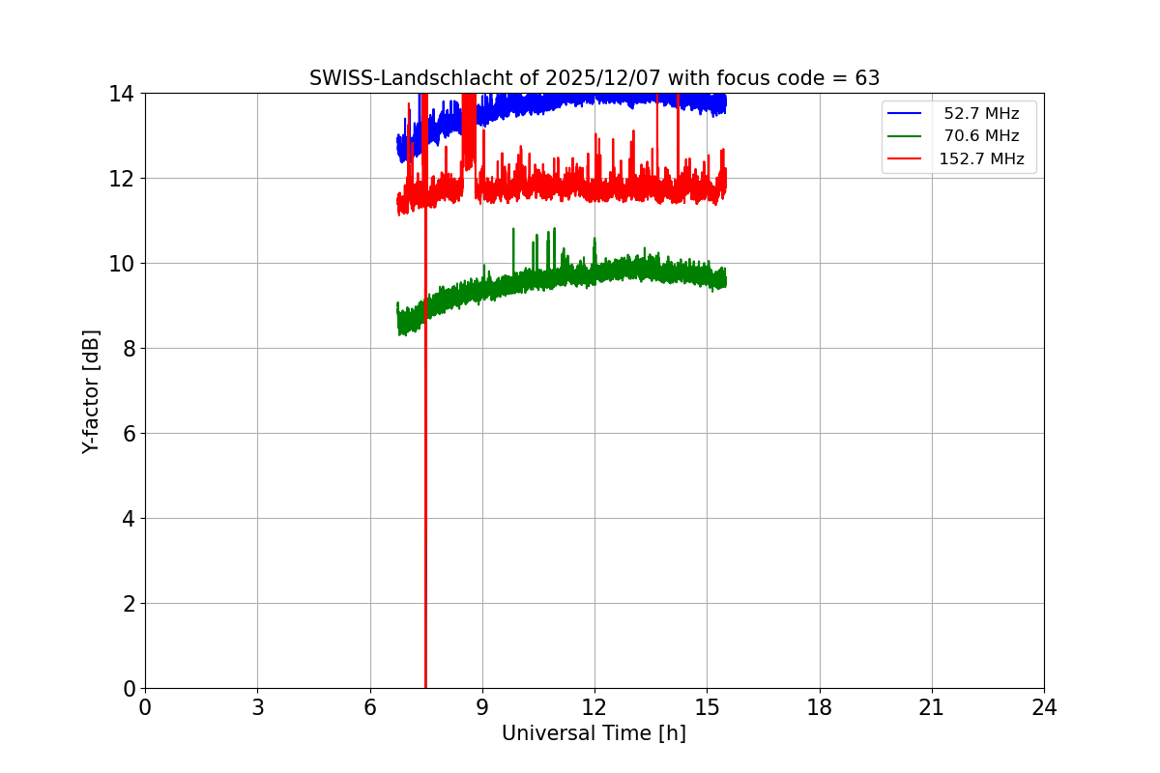Click x-axis tick label 15
The width and height of the screenshot is (1160, 773).
pyautogui.click(x=707, y=708)
